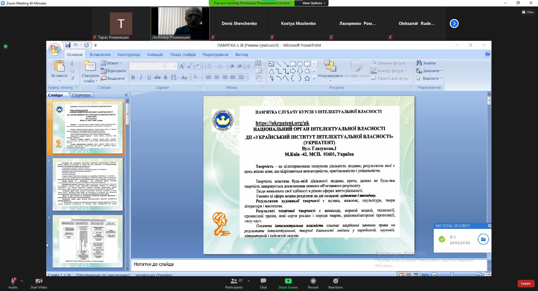The width and height of the screenshot is (538, 291).
Task: Expand the View Options dropdown
Action: [314, 3]
